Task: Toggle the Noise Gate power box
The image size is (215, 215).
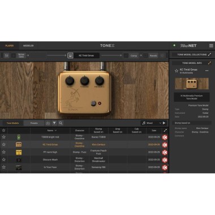Action: pos(14,55)
